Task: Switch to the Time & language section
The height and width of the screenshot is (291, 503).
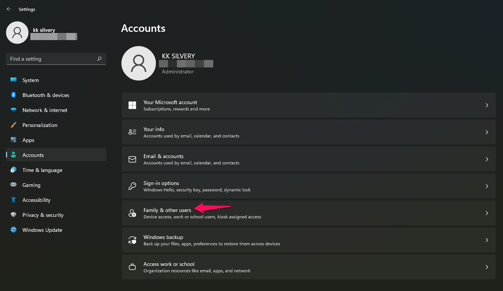Action: (x=42, y=170)
